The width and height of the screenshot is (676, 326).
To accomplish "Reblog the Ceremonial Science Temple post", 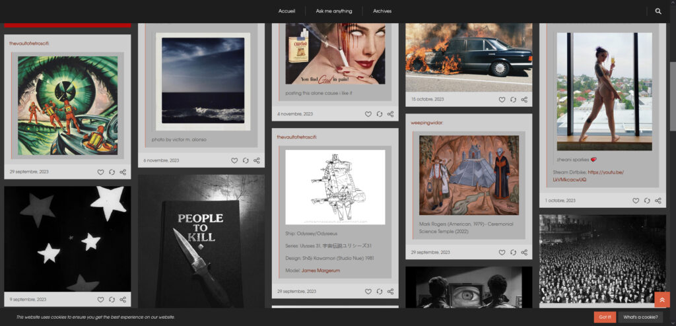I will (512, 252).
